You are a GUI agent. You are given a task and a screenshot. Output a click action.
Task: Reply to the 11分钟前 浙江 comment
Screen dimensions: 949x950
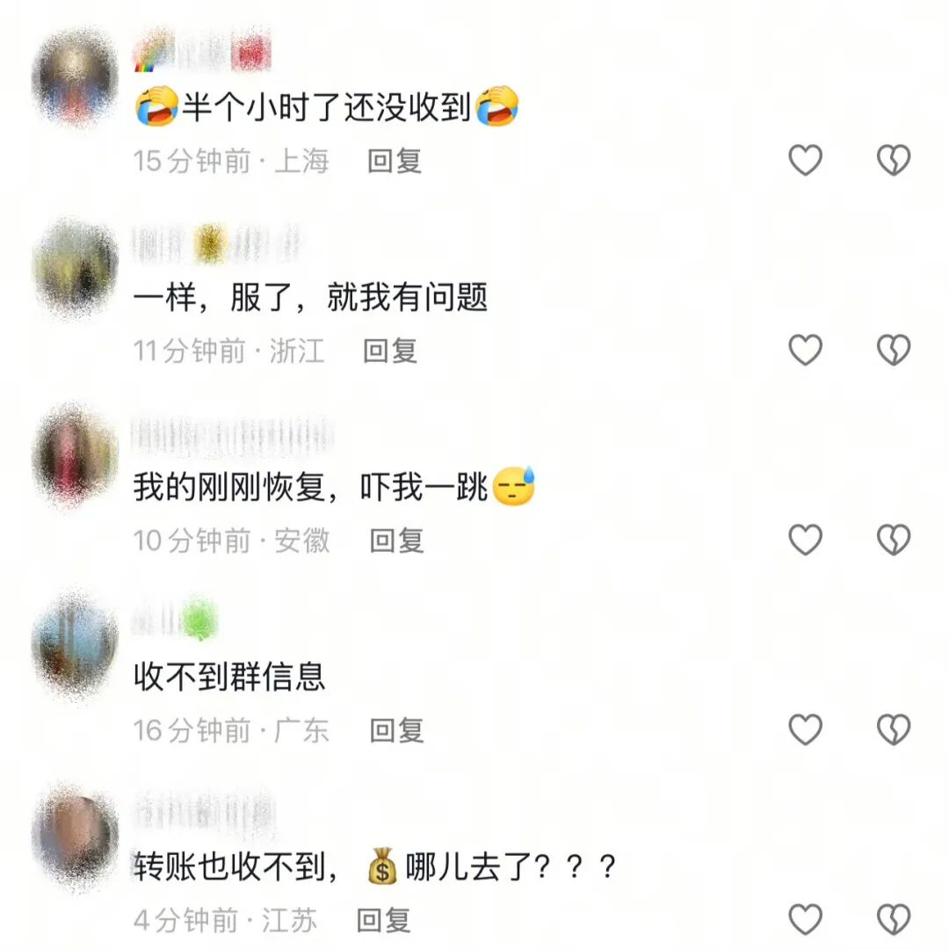(x=390, y=351)
